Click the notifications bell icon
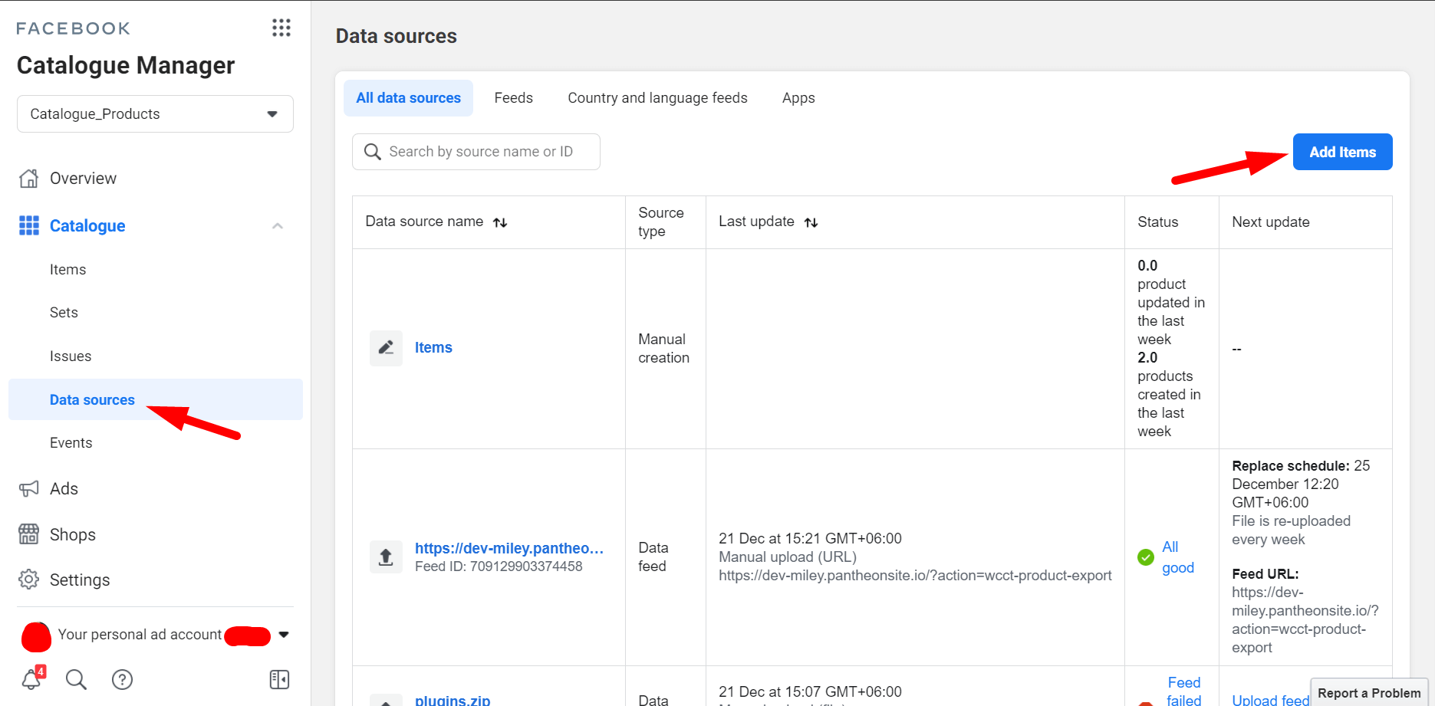This screenshot has width=1435, height=706. click(31, 679)
